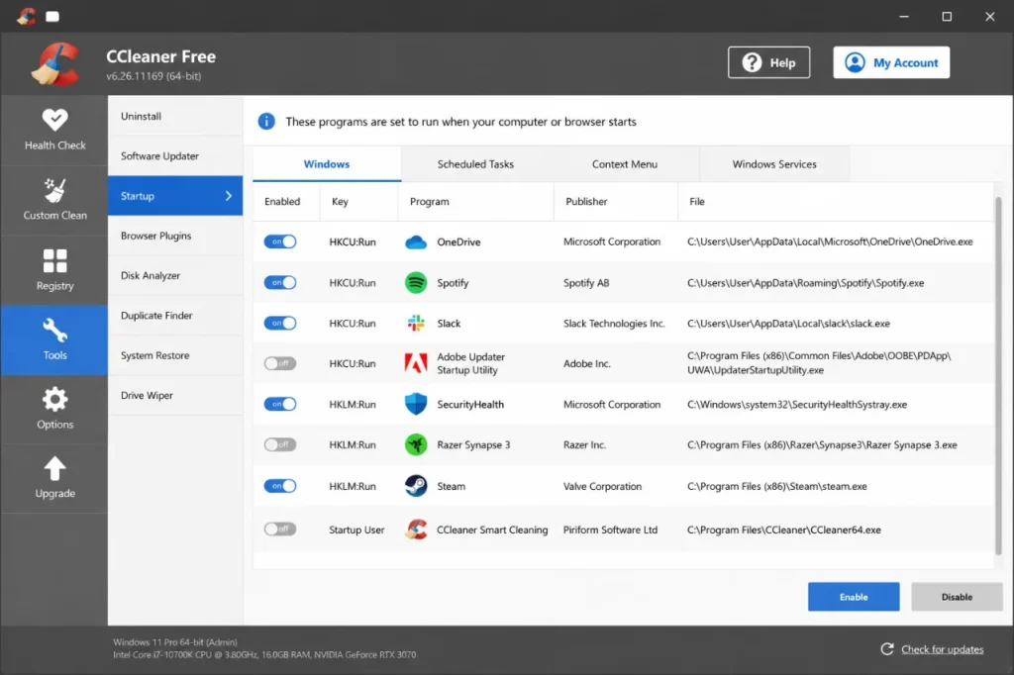Open Uninstall in Tools menu
The image size is (1014, 675).
point(175,117)
